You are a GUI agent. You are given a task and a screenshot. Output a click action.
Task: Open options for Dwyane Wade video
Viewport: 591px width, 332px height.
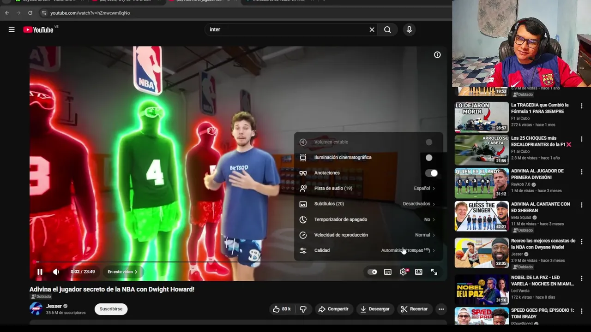point(581,242)
